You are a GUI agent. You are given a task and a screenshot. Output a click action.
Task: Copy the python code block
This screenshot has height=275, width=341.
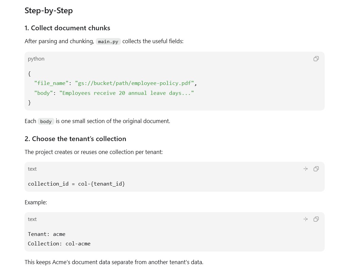pos(316,59)
